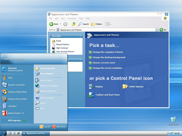Open the Back history dropdown arrow
Image resolution: width=182 pixels, height=136 pixels.
coord(60,24)
